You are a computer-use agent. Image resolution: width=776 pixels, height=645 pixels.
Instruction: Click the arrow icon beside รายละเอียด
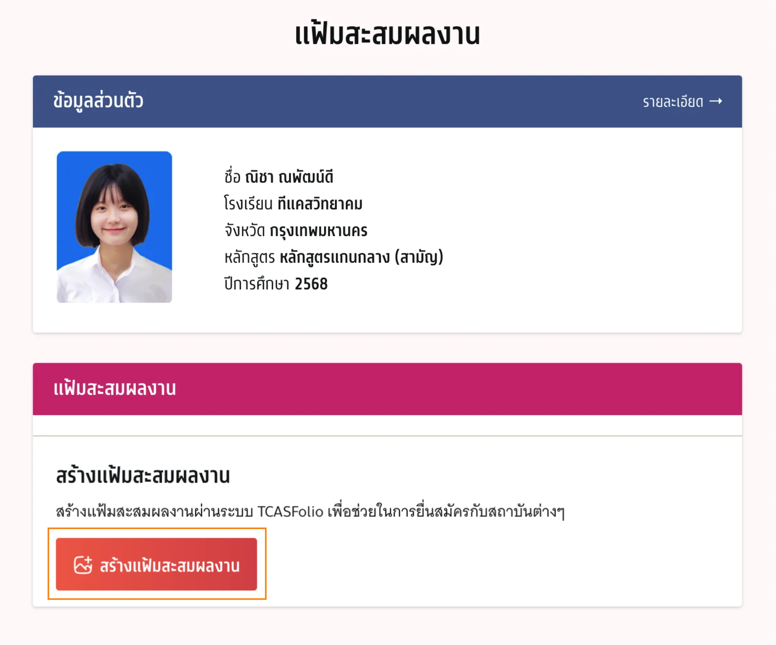click(x=716, y=101)
